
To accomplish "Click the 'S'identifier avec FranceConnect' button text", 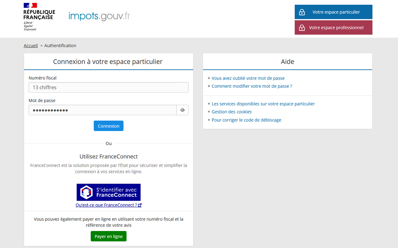I will pyautogui.click(x=116, y=192).
